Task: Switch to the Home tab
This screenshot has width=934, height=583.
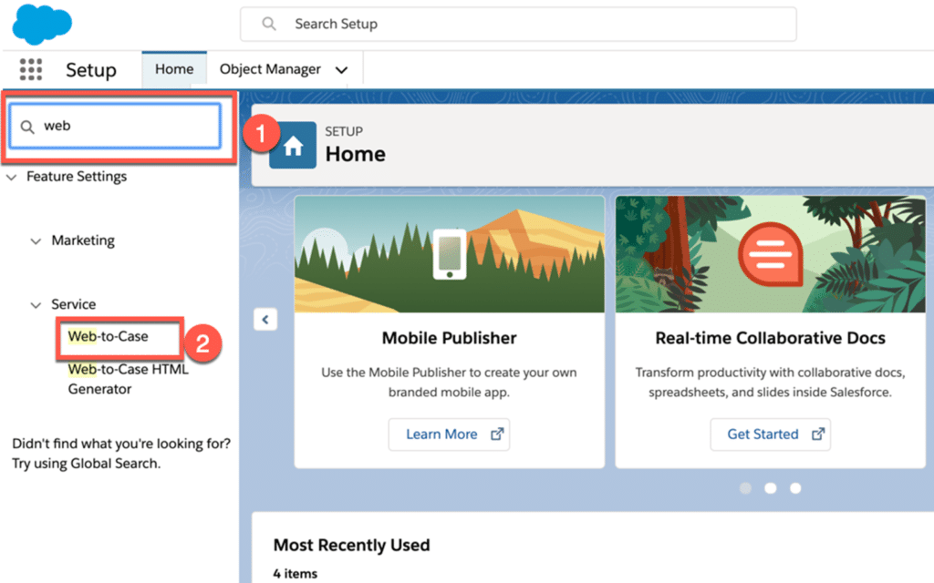Action: (174, 69)
